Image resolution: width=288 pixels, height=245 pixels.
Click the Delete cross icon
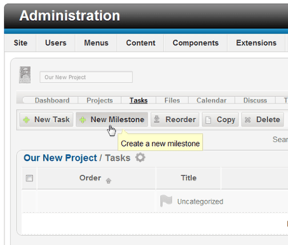247,120
